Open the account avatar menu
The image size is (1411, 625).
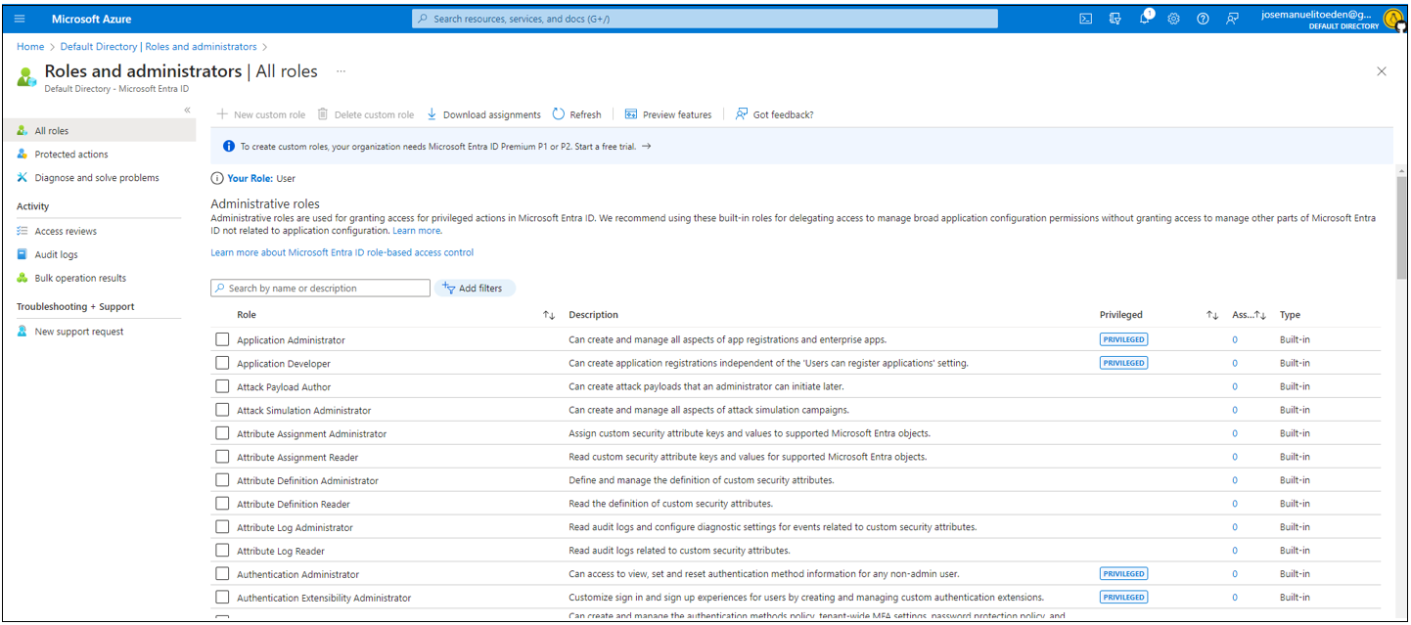tap(1393, 19)
